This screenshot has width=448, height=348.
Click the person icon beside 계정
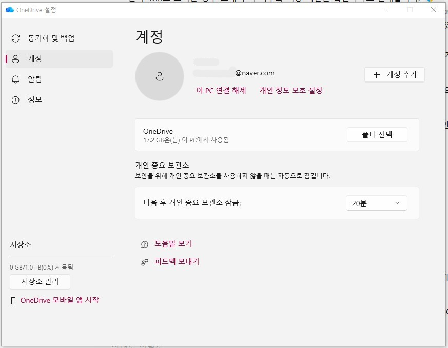pos(15,59)
